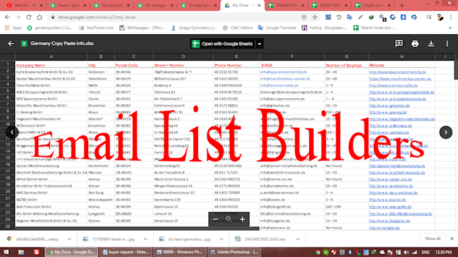The width and height of the screenshot is (458, 257).
Task: Open the maschinenbau-sander.de website link
Action: pos(400,79)
